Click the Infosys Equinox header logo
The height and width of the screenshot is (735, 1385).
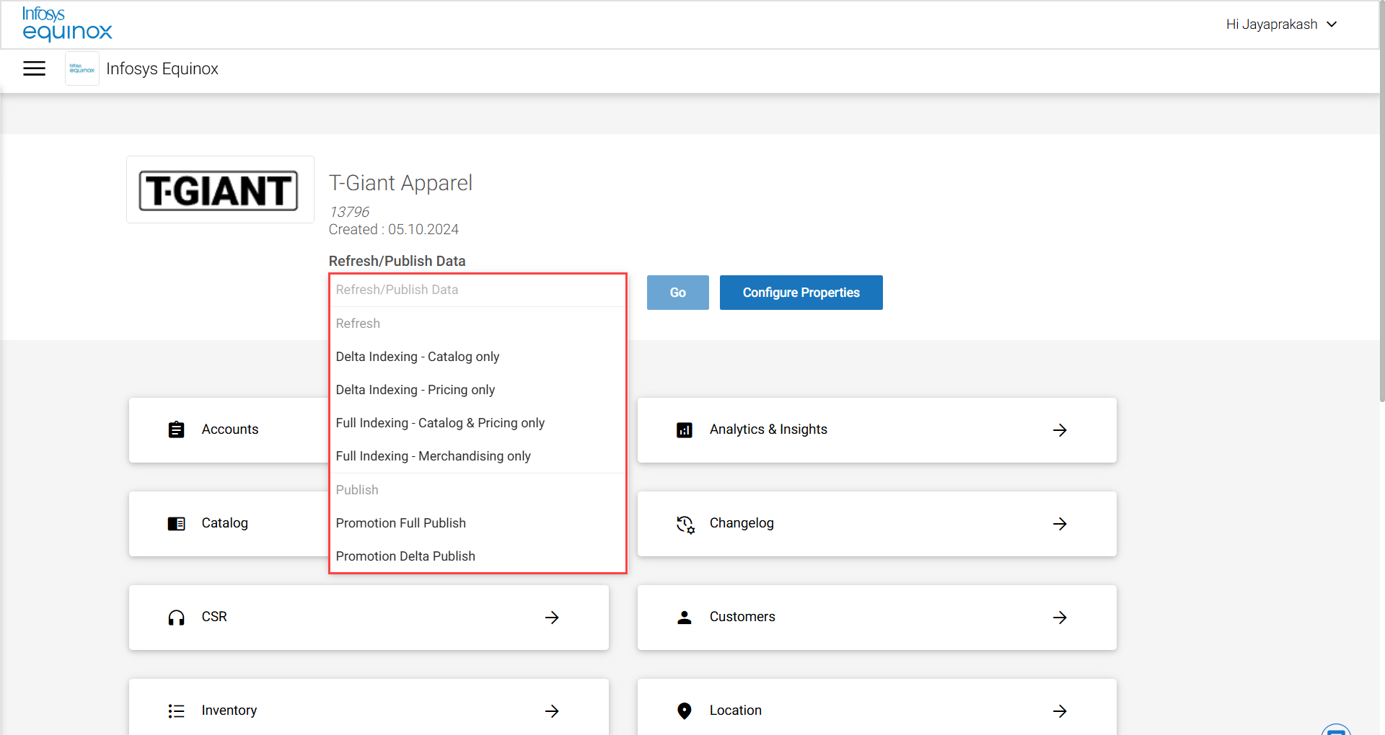pos(67,24)
